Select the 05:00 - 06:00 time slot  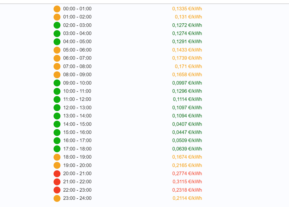77,50
